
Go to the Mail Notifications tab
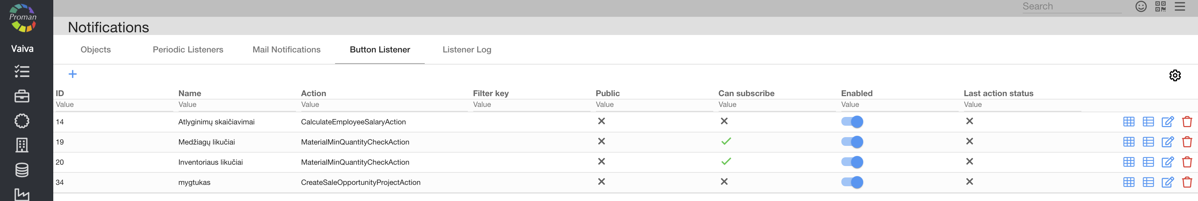pyautogui.click(x=287, y=50)
